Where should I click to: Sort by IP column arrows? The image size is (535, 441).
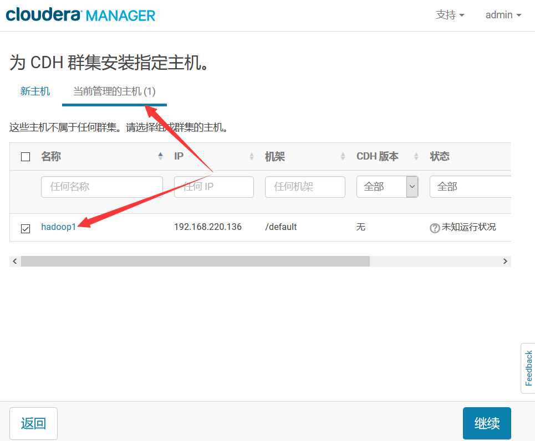252,156
